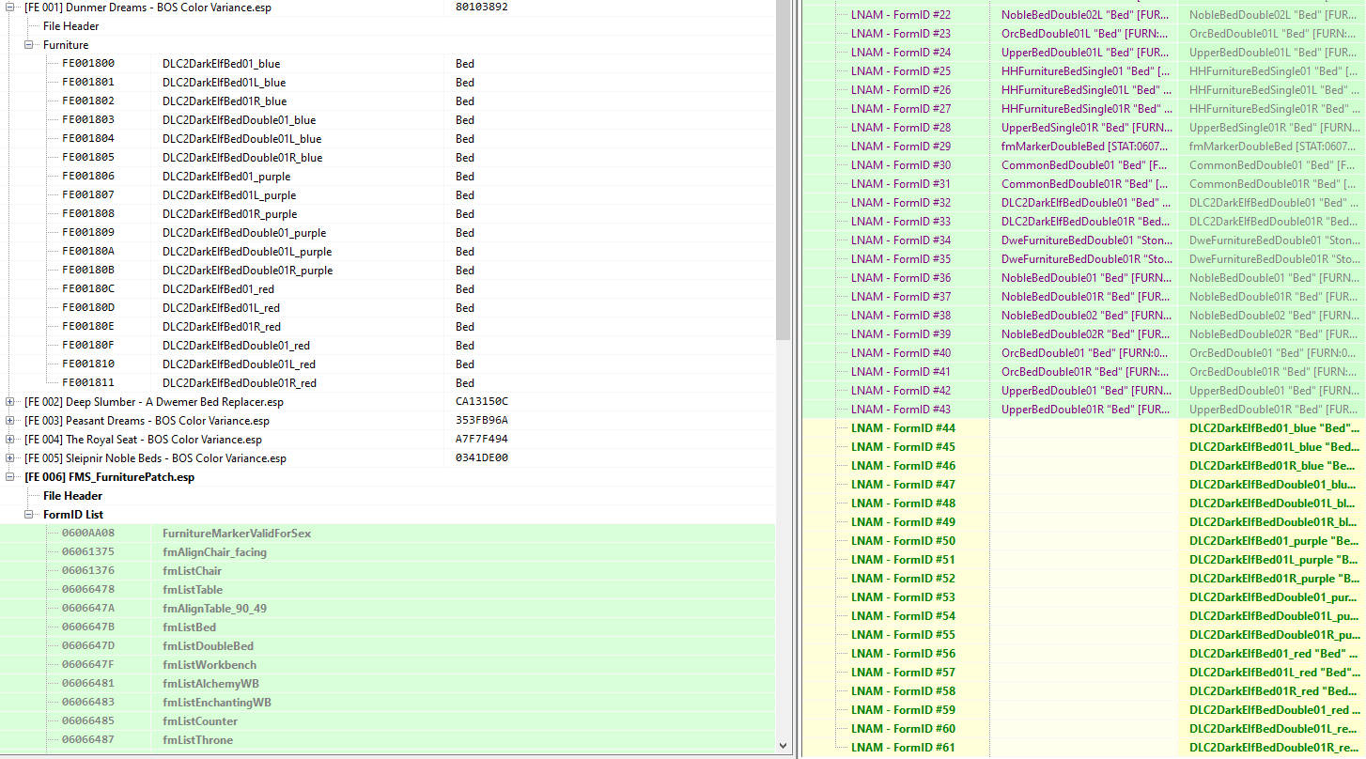
Task: Click CRC value 80103892 for Dunmer Dreams
Action: pyautogui.click(x=482, y=8)
